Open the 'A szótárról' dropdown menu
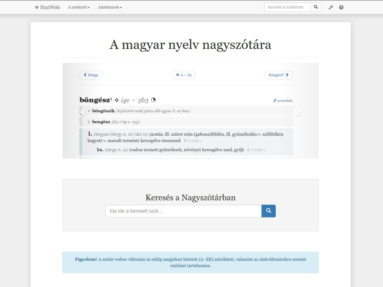Viewport: 383px width, 287px height. point(79,7)
